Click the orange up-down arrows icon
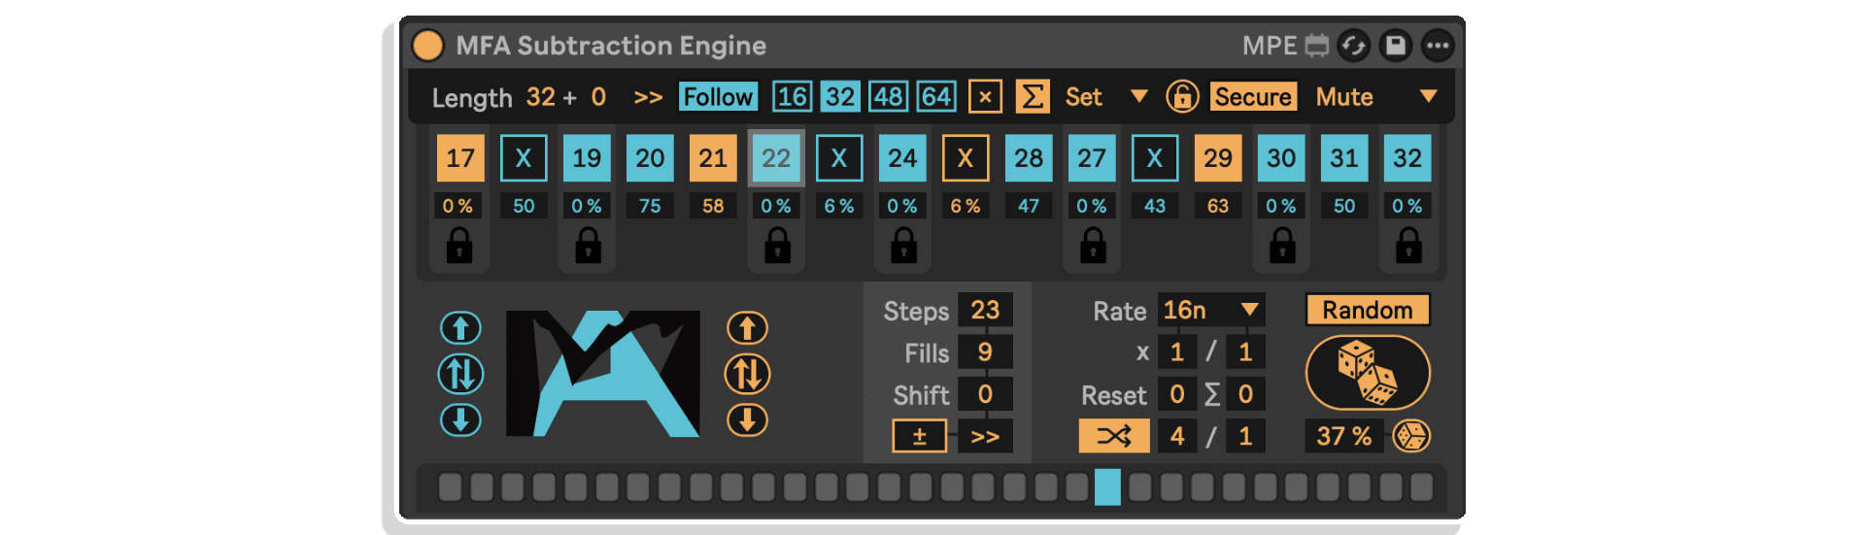The width and height of the screenshot is (1865, 535). [x=747, y=374]
